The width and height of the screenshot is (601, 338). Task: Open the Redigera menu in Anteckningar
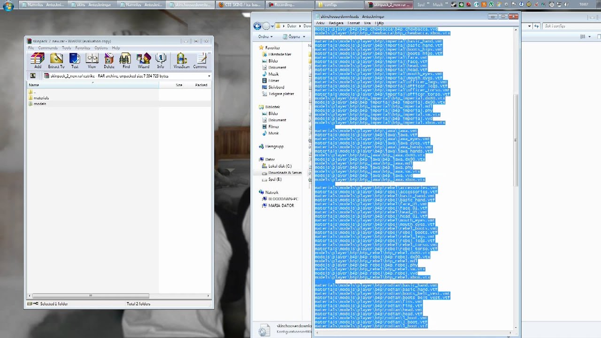tap(336, 23)
